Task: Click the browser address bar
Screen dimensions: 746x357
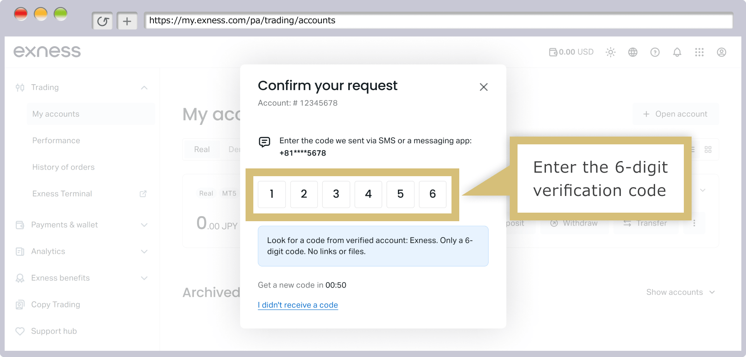Action: pos(438,21)
